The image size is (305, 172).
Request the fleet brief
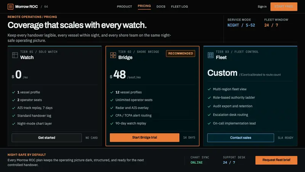[276, 160]
